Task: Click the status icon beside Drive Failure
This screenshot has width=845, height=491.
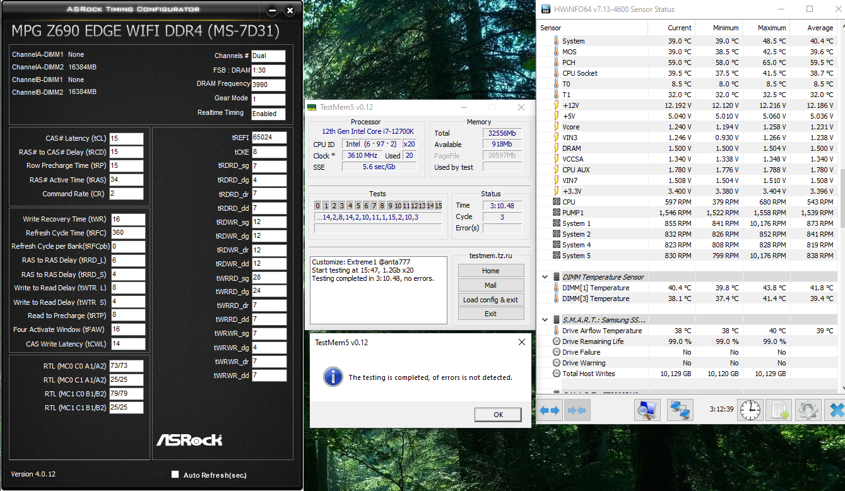Action: coord(556,352)
